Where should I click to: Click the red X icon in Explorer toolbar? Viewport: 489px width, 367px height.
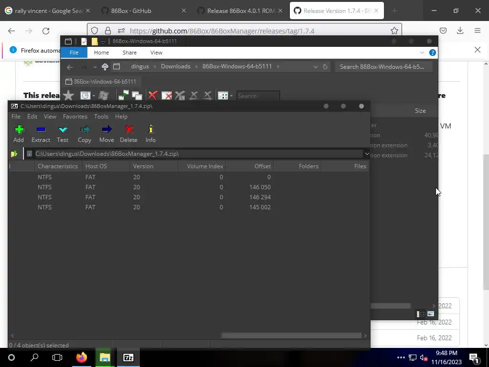click(152, 96)
